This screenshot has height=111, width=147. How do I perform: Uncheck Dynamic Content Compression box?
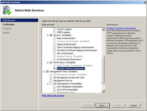coord(55,68)
